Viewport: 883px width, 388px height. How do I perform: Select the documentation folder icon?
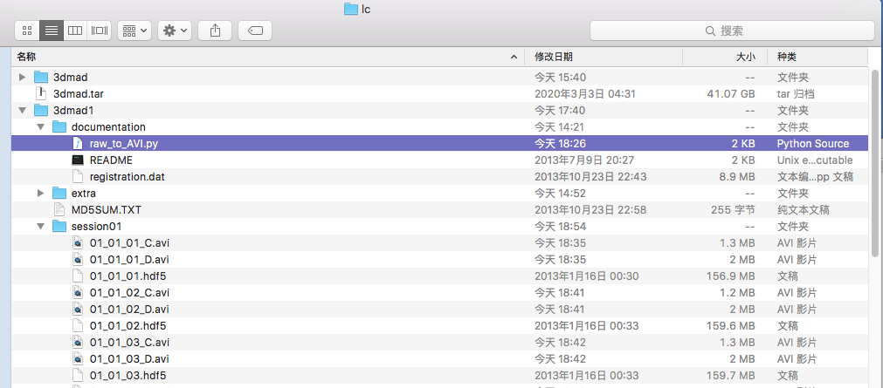(x=59, y=127)
